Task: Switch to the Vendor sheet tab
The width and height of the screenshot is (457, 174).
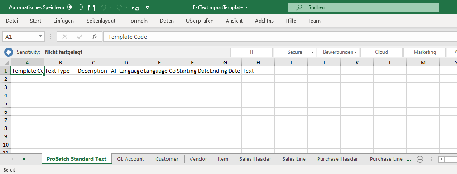Action: [x=198, y=159]
